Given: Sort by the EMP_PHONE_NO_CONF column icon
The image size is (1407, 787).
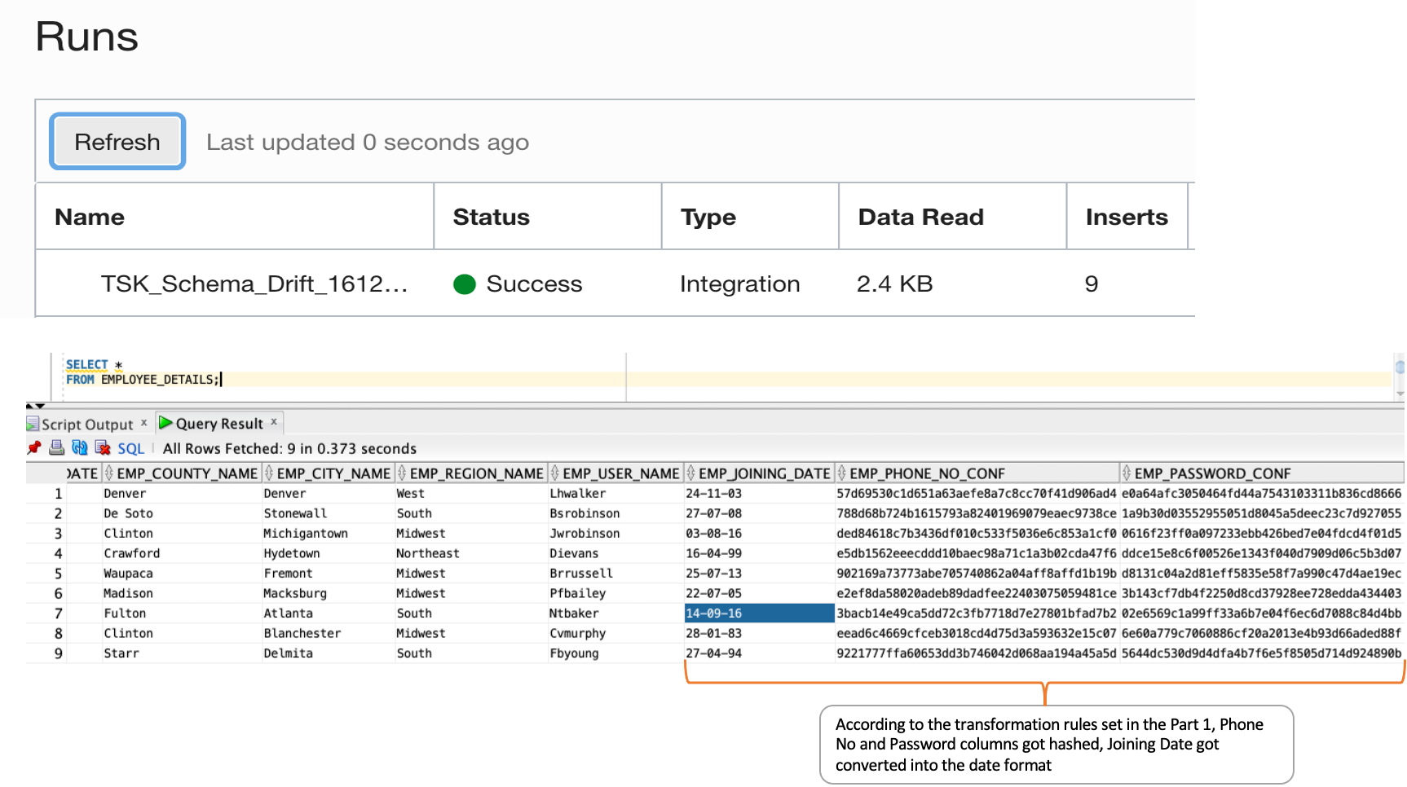Looking at the screenshot, I should click(842, 473).
